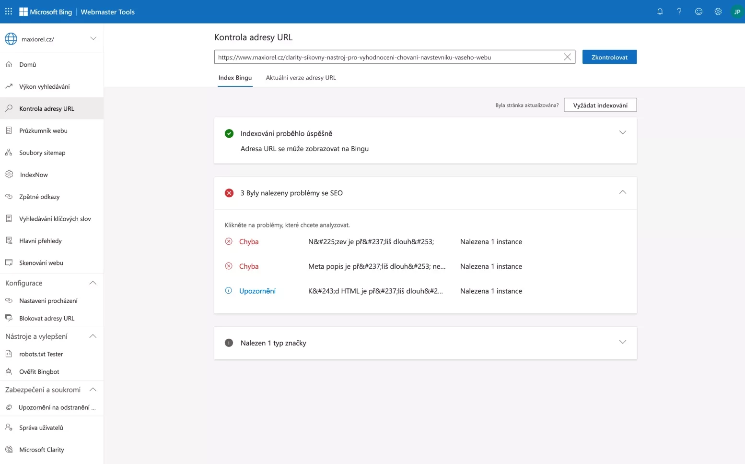This screenshot has width=745, height=464.
Task: Click the red SEO problems error icon
Action: click(x=229, y=193)
